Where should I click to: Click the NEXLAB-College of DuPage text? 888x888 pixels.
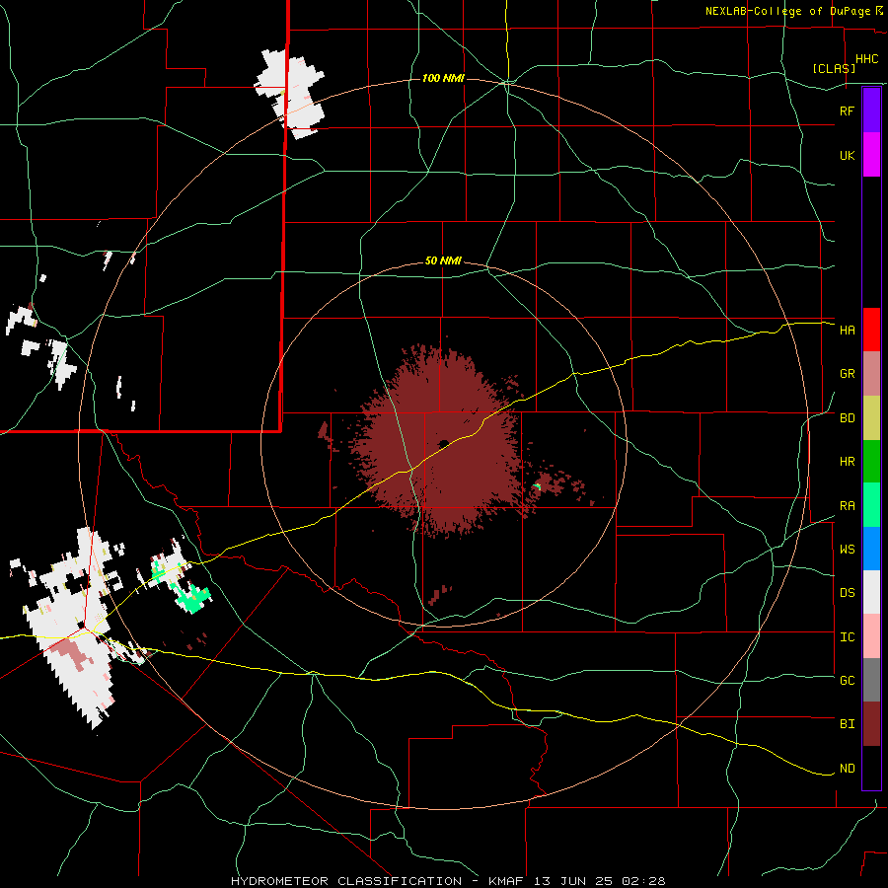tap(790, 11)
